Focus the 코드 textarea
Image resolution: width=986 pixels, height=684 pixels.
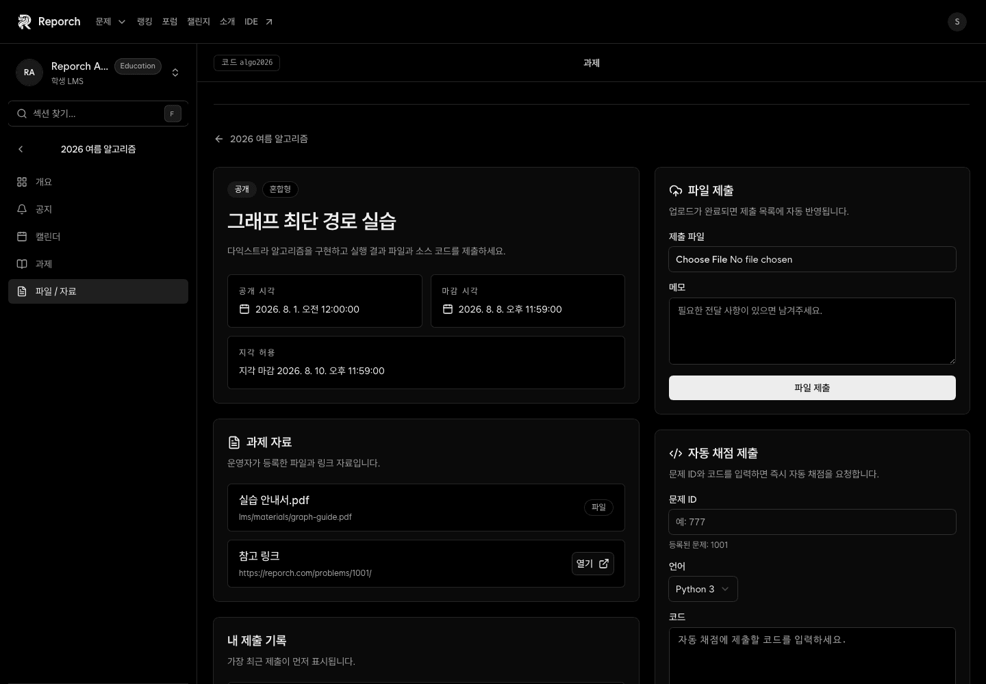click(x=812, y=655)
